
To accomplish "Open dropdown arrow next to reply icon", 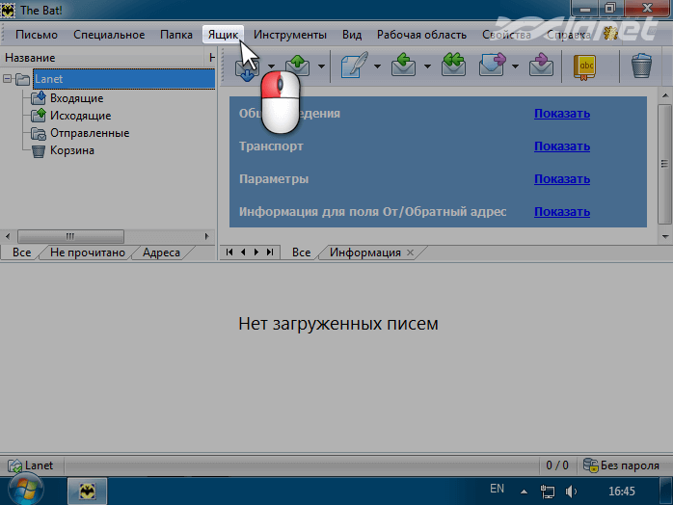I will pyautogui.click(x=425, y=67).
